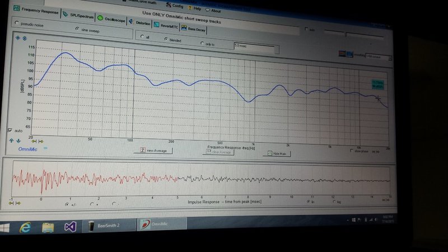Select the +/- impulse display radio
The image size is (448, 252).
point(67,204)
